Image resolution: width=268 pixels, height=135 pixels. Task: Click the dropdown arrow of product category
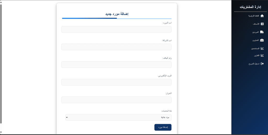coord(67,117)
